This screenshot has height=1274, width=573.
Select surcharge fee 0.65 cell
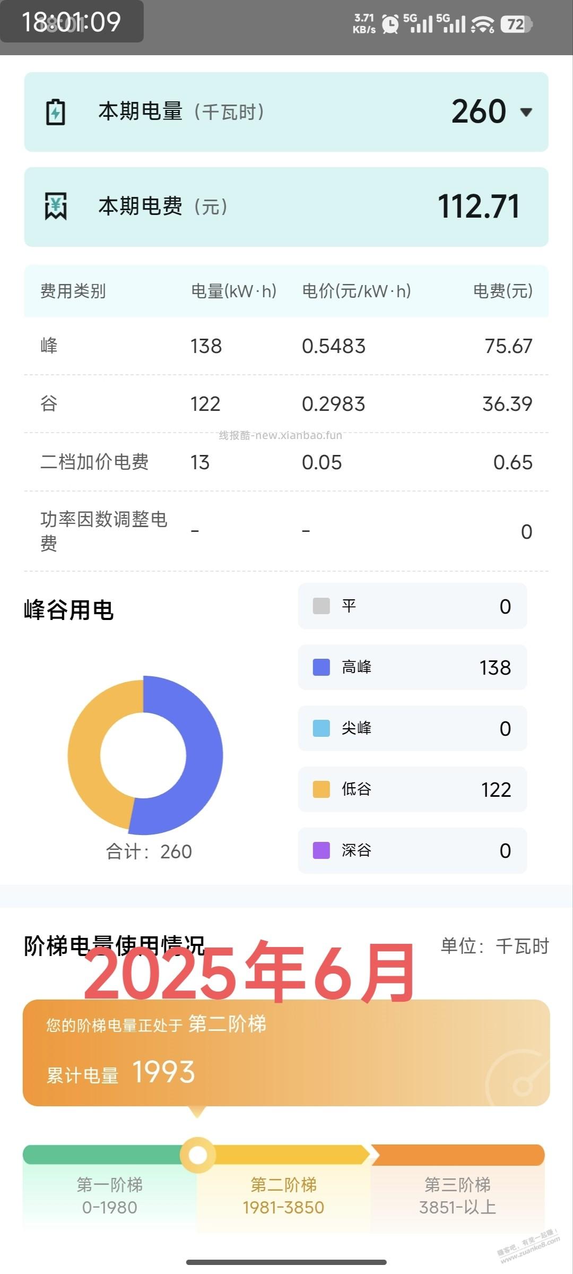[x=513, y=462]
